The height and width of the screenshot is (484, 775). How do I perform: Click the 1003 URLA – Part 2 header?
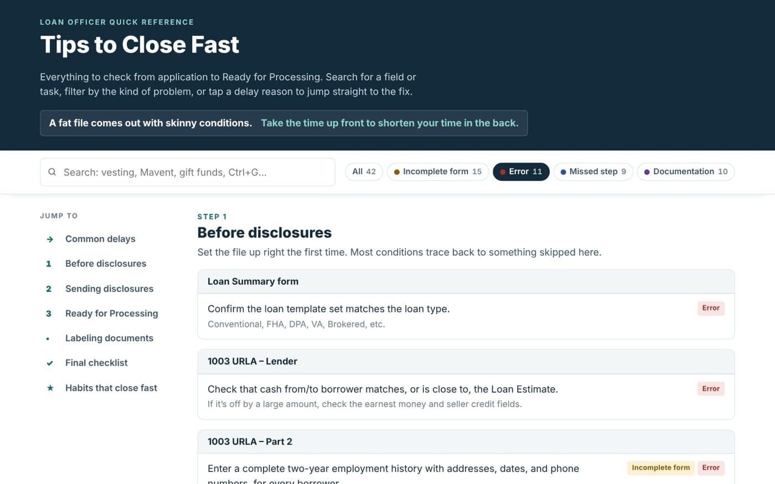tap(466, 441)
